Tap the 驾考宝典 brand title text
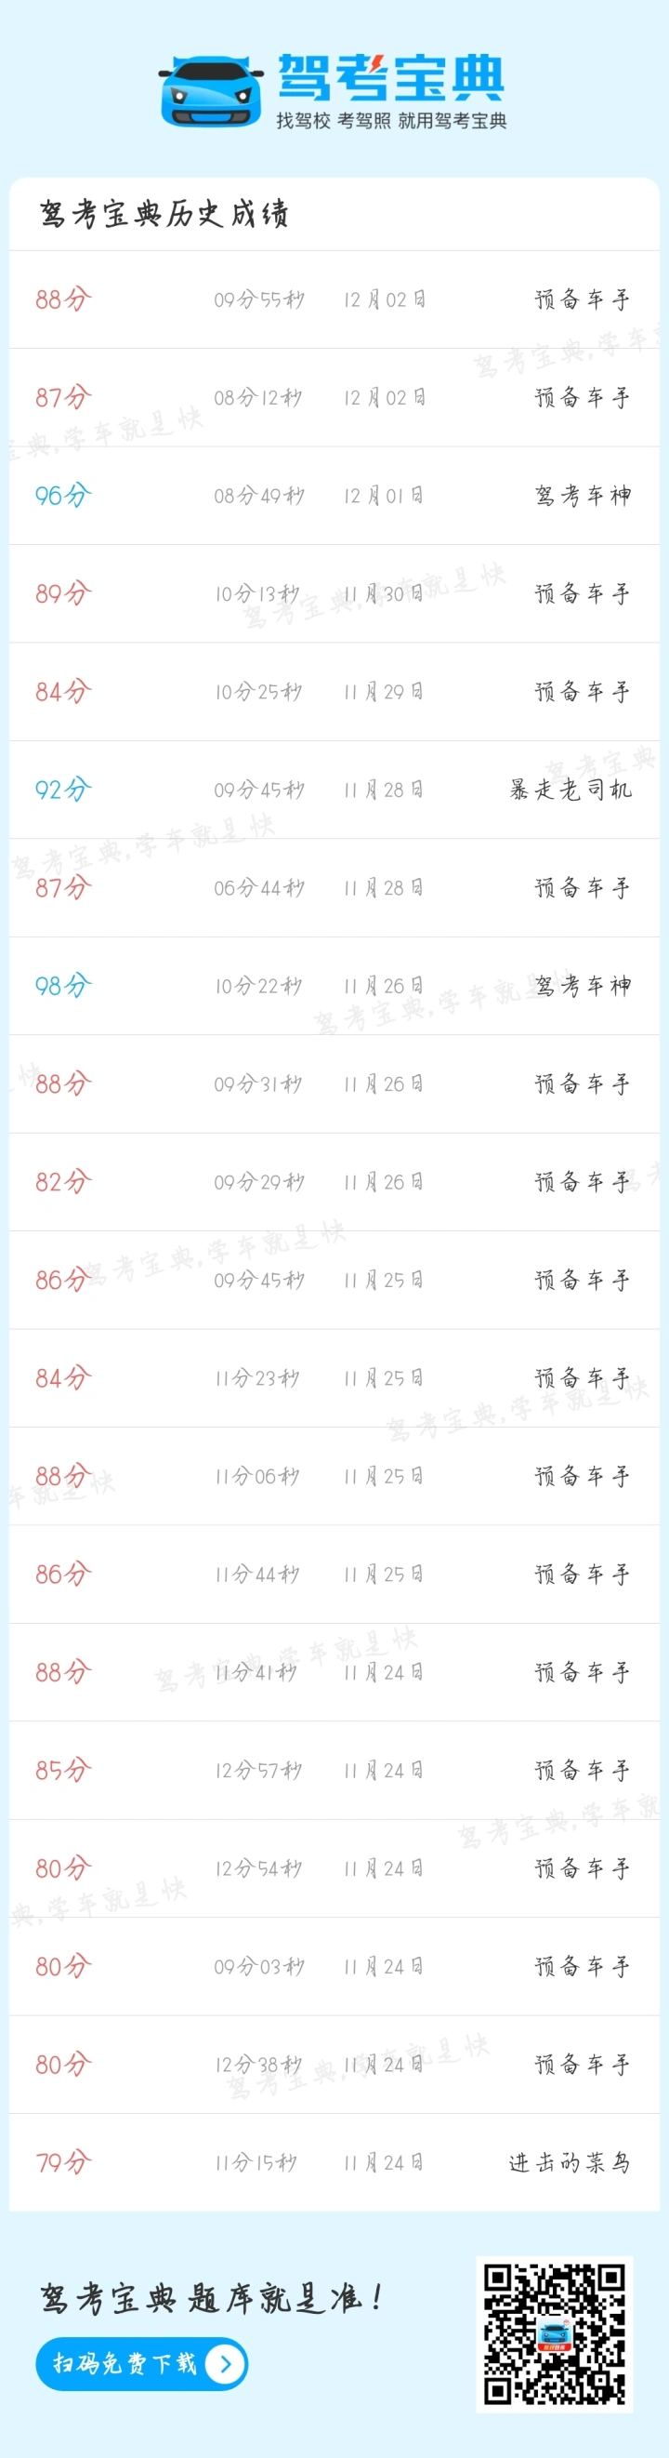The image size is (669, 2458). pos(391,77)
